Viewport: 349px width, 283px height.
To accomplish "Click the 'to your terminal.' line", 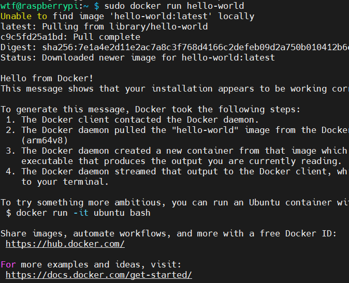I will (65, 182).
